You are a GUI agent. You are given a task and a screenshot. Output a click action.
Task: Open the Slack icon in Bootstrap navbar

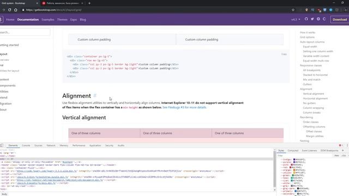coord(318,19)
